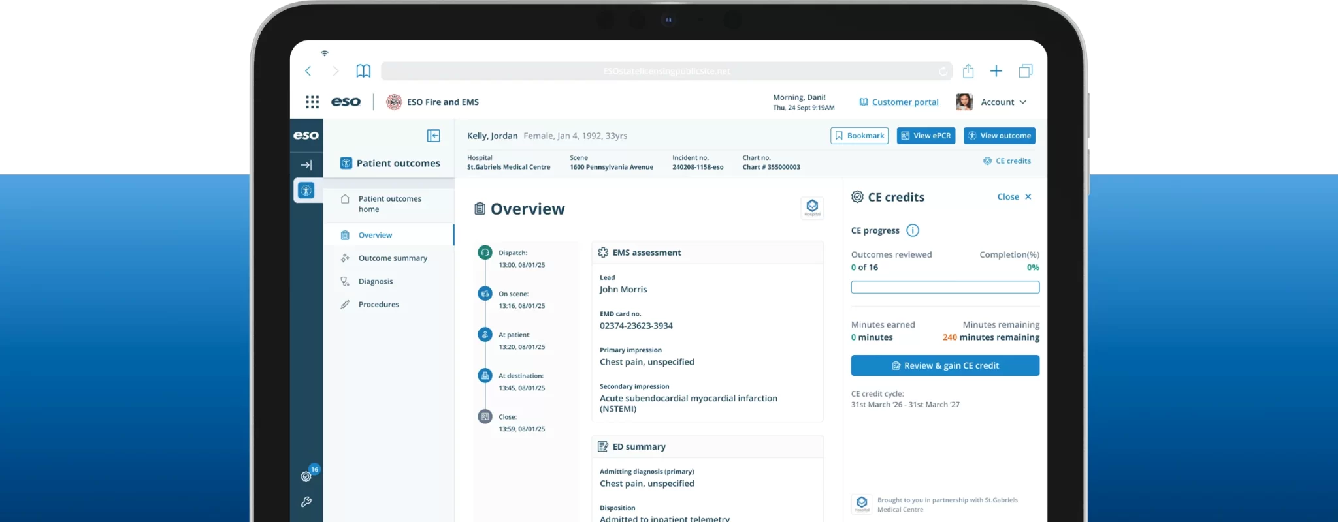Add a new browser tab with plus icon
This screenshot has height=522, width=1338.
click(996, 71)
